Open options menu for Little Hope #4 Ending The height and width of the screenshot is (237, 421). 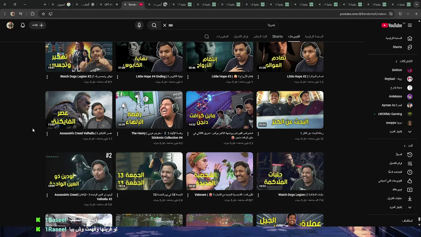[117, 77]
